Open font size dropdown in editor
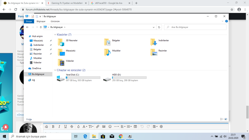 (91, 126)
